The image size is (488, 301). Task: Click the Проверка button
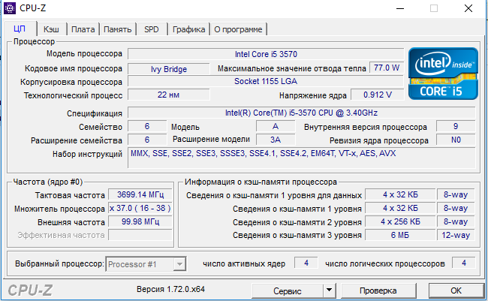pyautogui.click(x=378, y=290)
